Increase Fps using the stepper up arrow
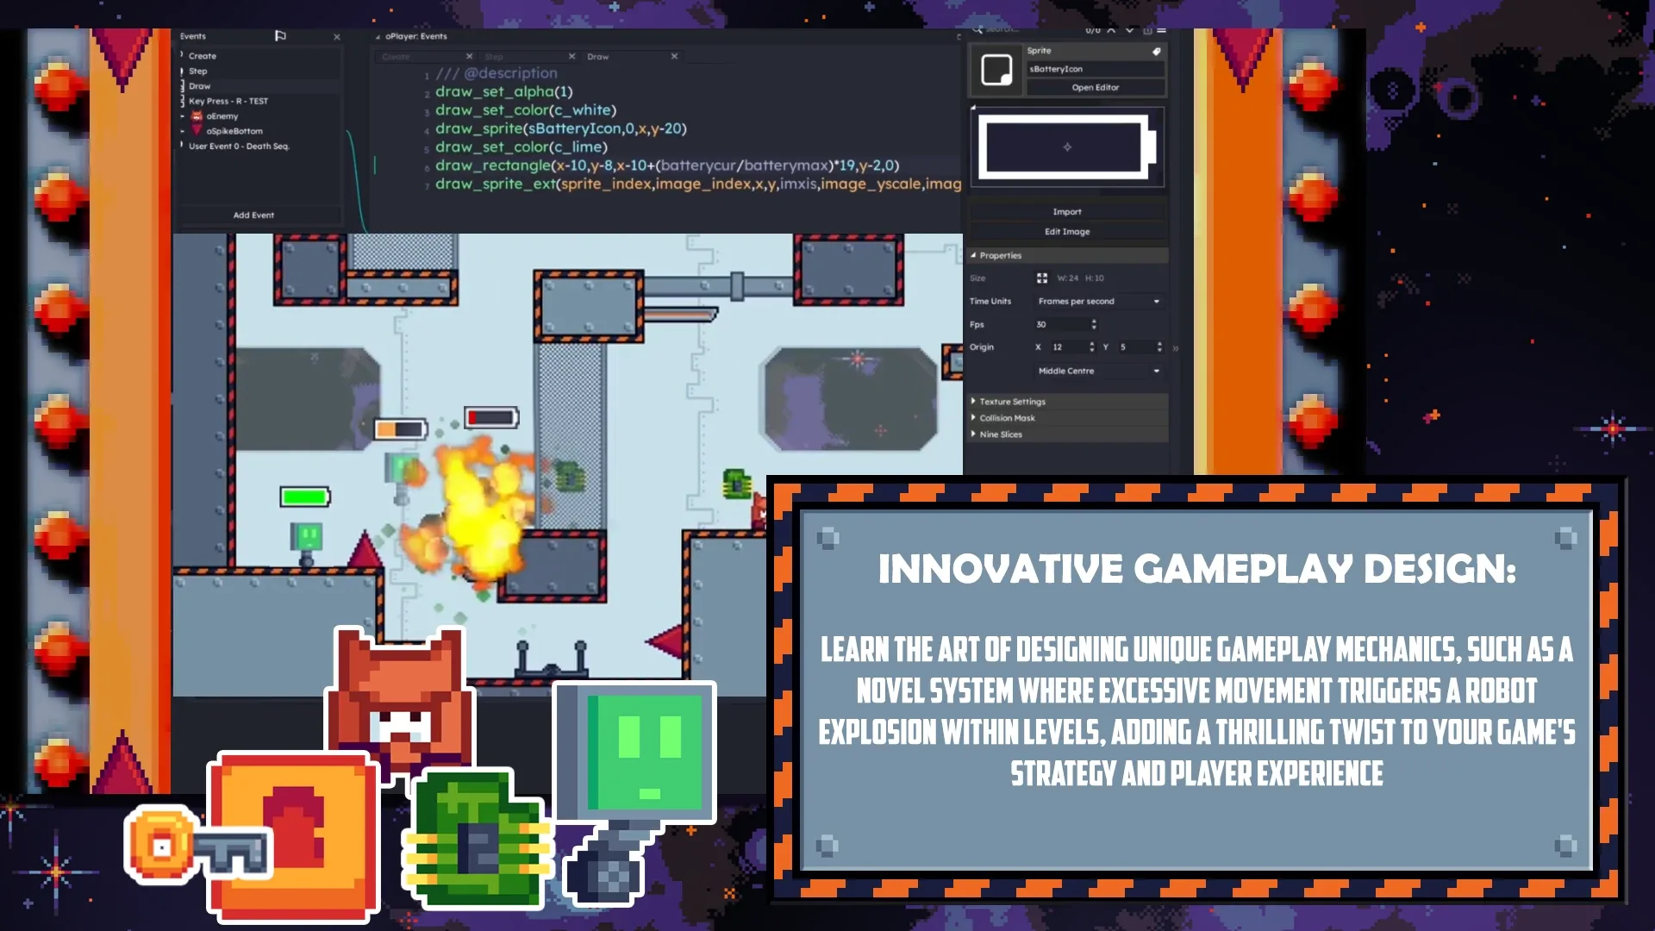Screen dimensions: 1655x931 coord(1093,321)
